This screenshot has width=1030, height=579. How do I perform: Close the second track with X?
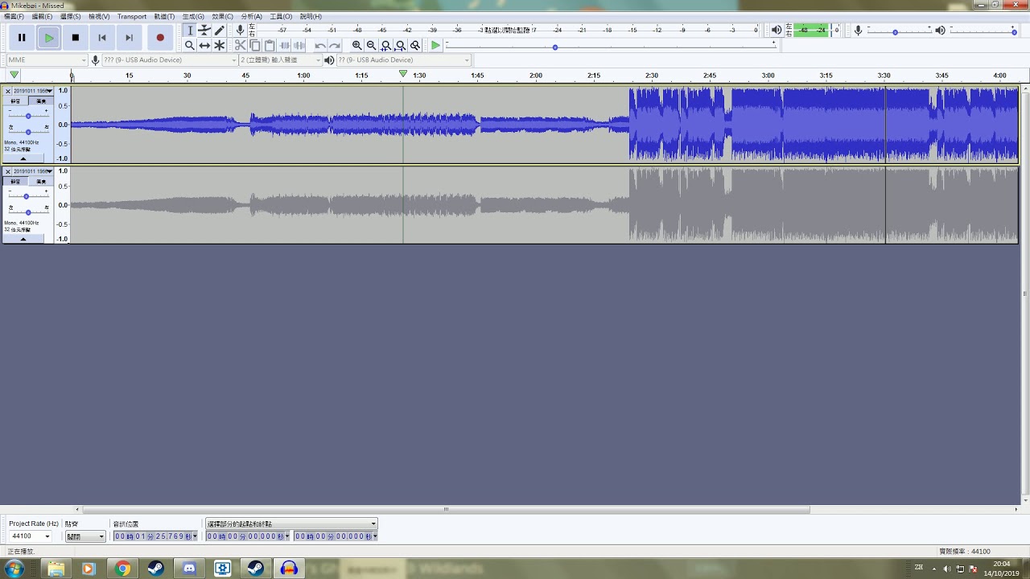tap(8, 171)
